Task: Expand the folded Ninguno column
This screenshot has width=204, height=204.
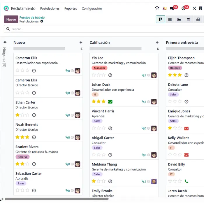Action: (5, 42)
